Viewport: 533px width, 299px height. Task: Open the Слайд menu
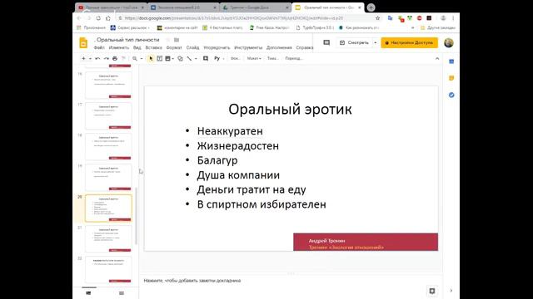192,48
